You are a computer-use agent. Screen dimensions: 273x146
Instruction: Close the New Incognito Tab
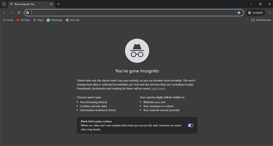point(51,4)
